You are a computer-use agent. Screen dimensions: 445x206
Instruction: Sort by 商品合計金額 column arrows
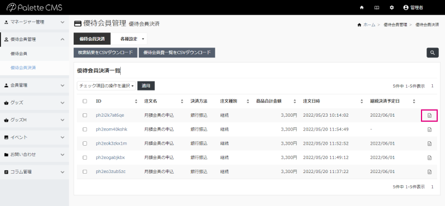point(295,101)
